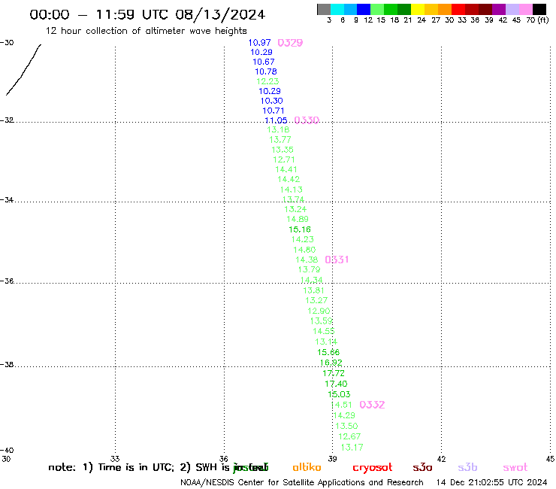Viewport: 556px width, 489px height.
Task: Select the bottom wave height 13.17
Action: (352, 447)
